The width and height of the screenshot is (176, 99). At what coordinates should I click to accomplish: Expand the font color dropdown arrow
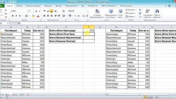point(40,16)
